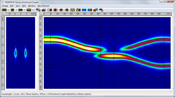Click the joint section toolbar icon
This screenshot has height=97, width=175.
[12, 10]
